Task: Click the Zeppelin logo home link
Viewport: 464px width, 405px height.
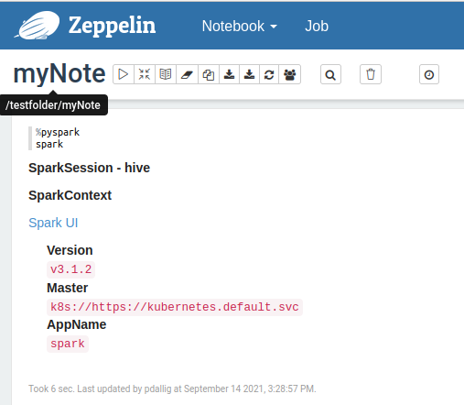Action: [x=85, y=25]
